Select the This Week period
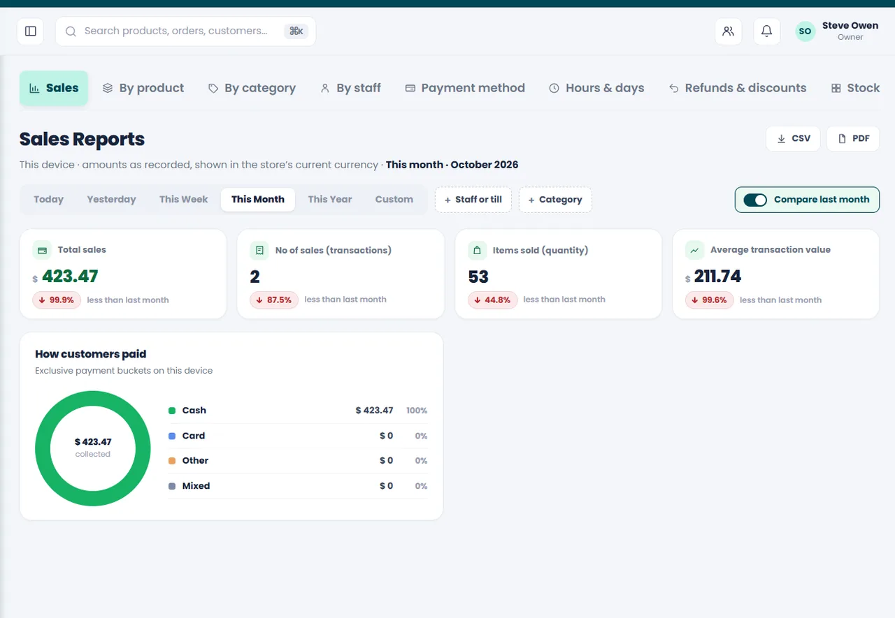The image size is (895, 618). click(x=183, y=200)
